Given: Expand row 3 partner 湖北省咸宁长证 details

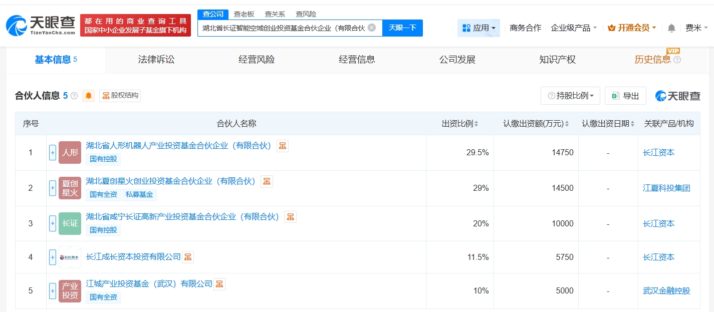Looking at the screenshot, I should tap(53, 223).
